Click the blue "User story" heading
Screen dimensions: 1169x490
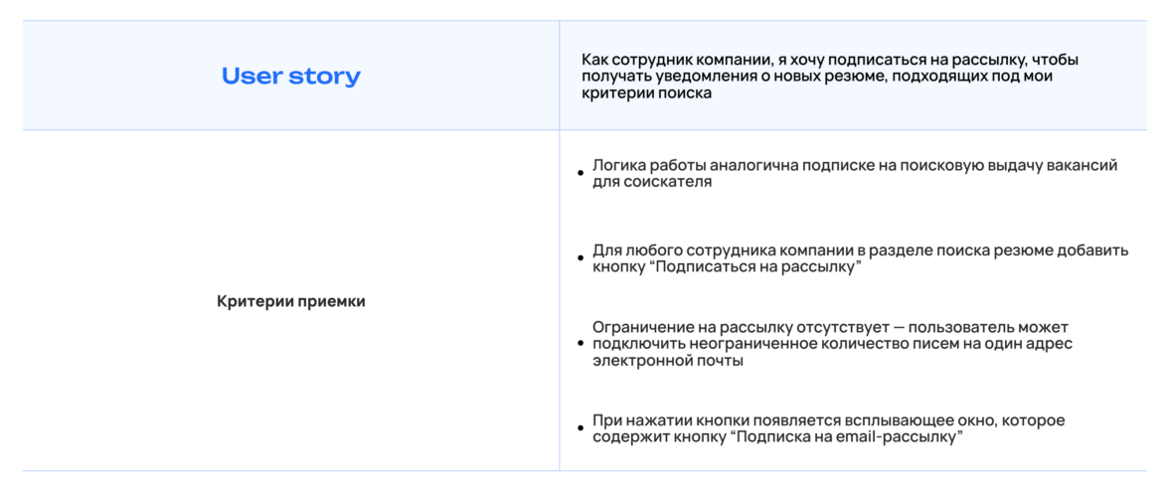tap(290, 77)
